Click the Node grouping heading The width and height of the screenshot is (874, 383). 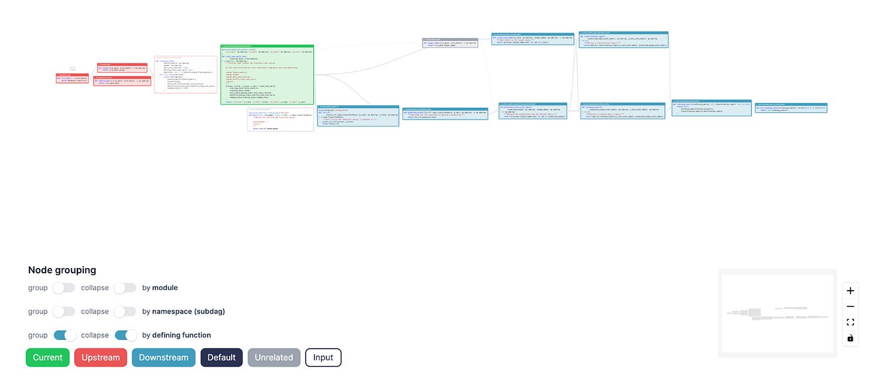62,270
